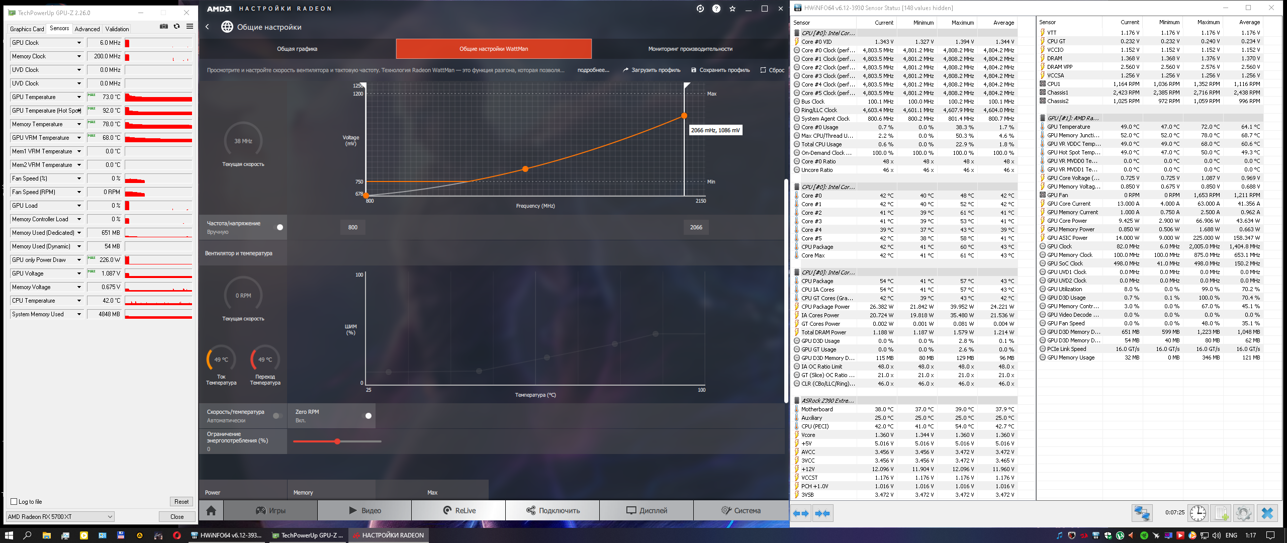Click the GPU-Z Reset button
The width and height of the screenshot is (1287, 543).
click(x=181, y=501)
